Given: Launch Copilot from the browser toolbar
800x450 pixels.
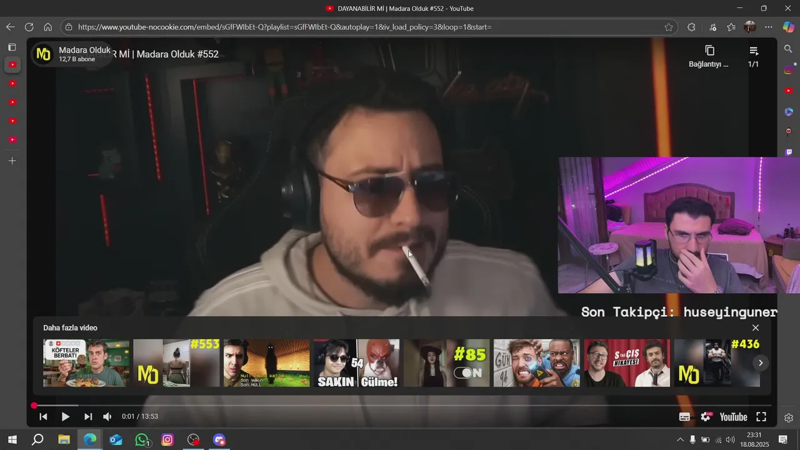Looking at the screenshot, I should (x=789, y=27).
